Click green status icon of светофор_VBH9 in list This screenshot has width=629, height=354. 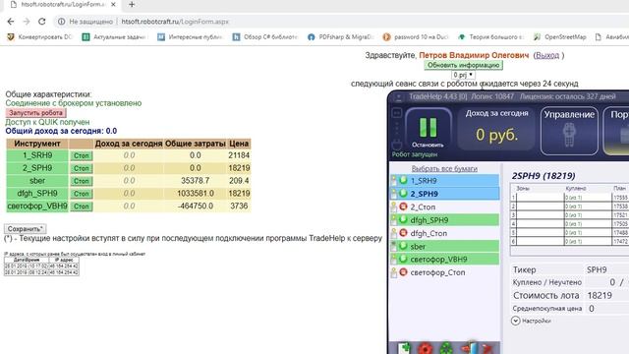[x=403, y=259]
